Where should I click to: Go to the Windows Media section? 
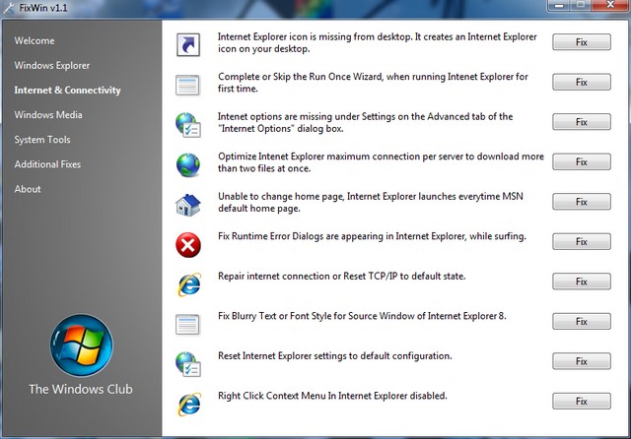point(48,115)
